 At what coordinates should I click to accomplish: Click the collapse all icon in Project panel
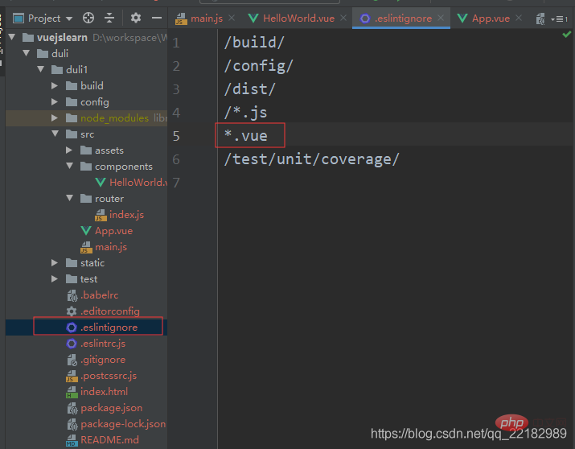(109, 18)
